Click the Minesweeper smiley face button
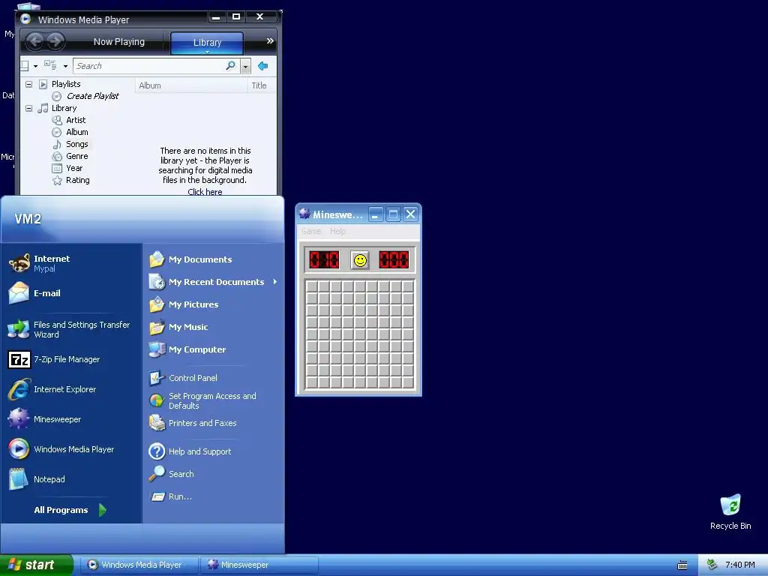This screenshot has height=576, width=768. 360,260
